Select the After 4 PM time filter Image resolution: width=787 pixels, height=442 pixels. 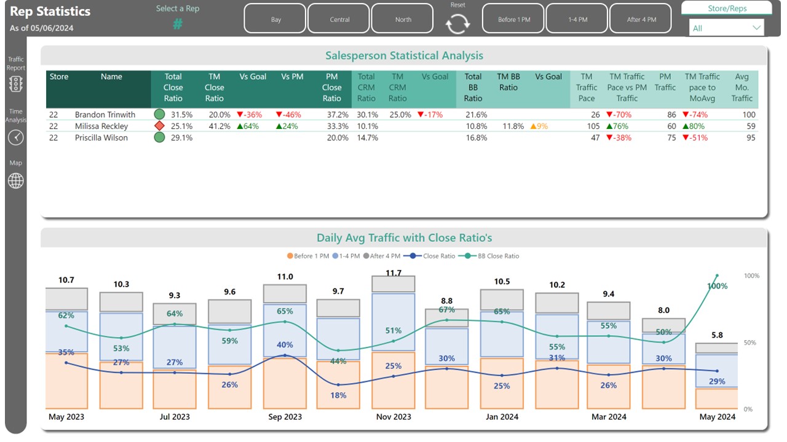coord(641,20)
